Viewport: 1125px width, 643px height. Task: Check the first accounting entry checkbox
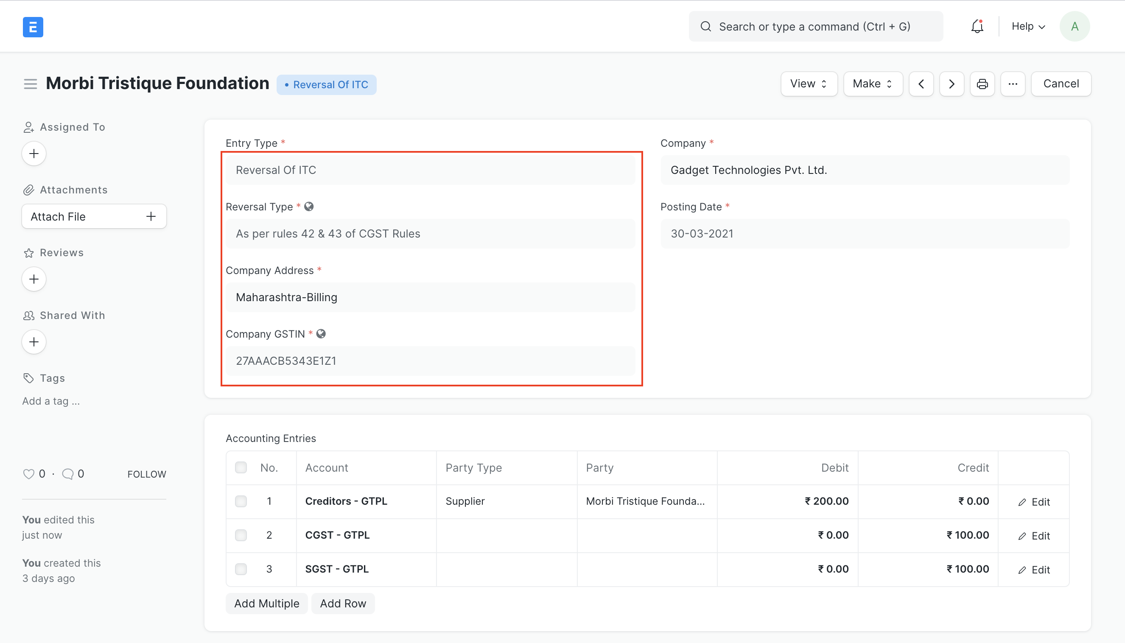click(241, 501)
